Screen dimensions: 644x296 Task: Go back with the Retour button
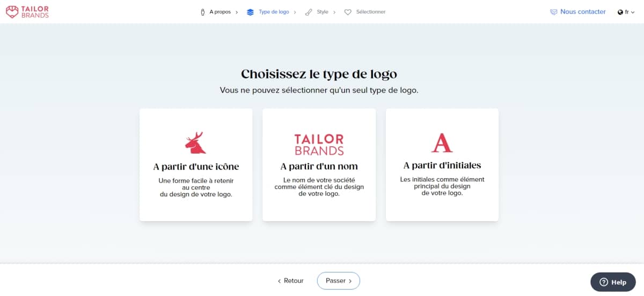290,280
